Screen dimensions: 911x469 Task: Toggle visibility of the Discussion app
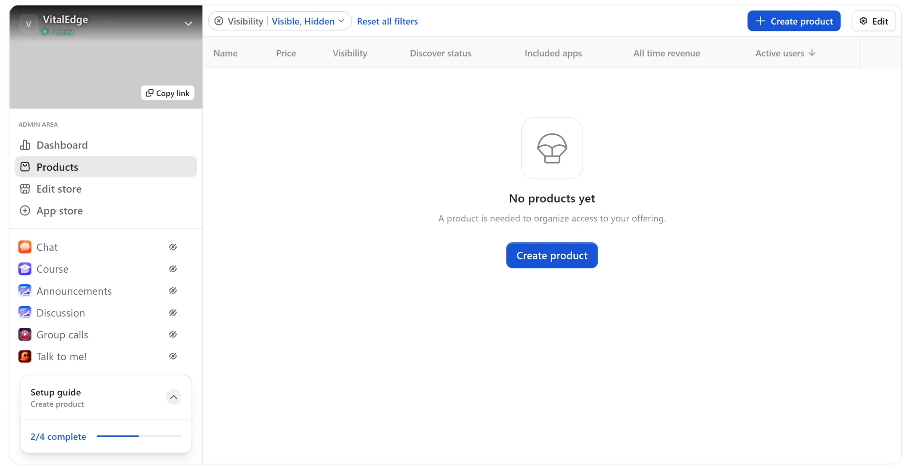(173, 313)
